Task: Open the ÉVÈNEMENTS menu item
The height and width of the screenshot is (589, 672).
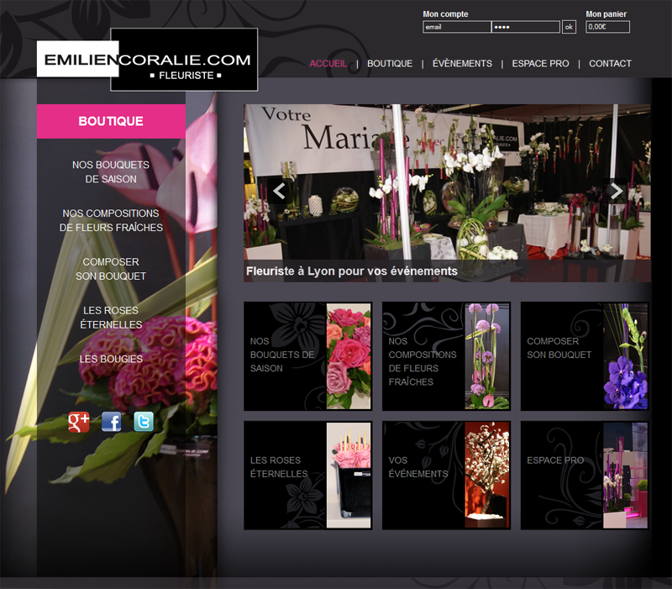Action: click(x=462, y=64)
